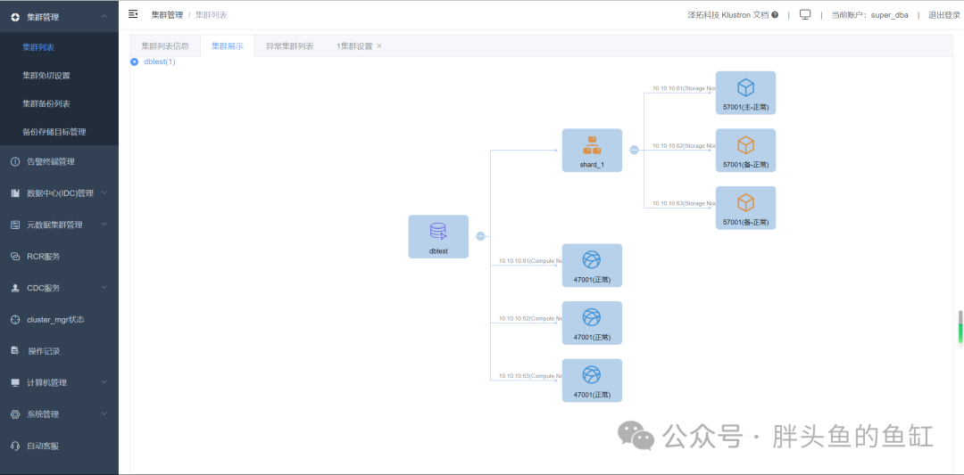Select the 57001(备-正常) node at 10.10.10.62
964x475 pixels.
745,150
